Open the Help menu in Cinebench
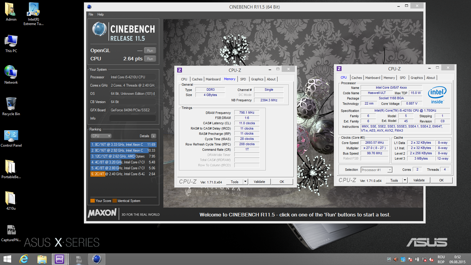This screenshot has height=265, width=471. click(x=100, y=14)
